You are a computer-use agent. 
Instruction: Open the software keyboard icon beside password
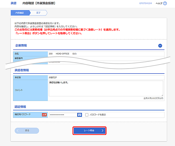point(79,115)
